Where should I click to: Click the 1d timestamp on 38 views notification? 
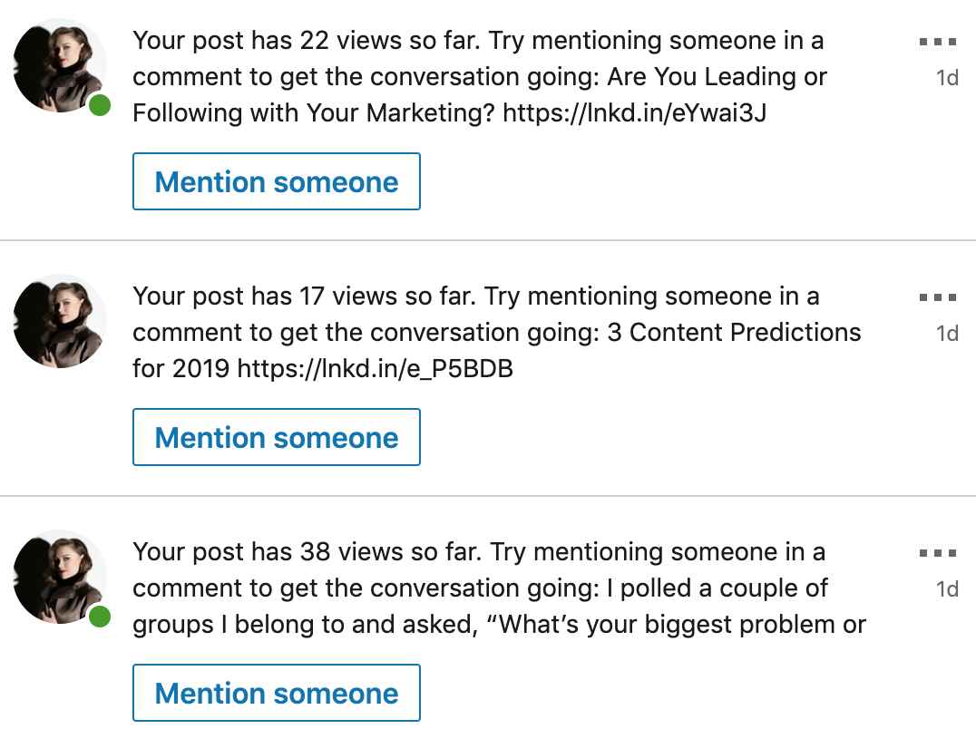pos(947,589)
